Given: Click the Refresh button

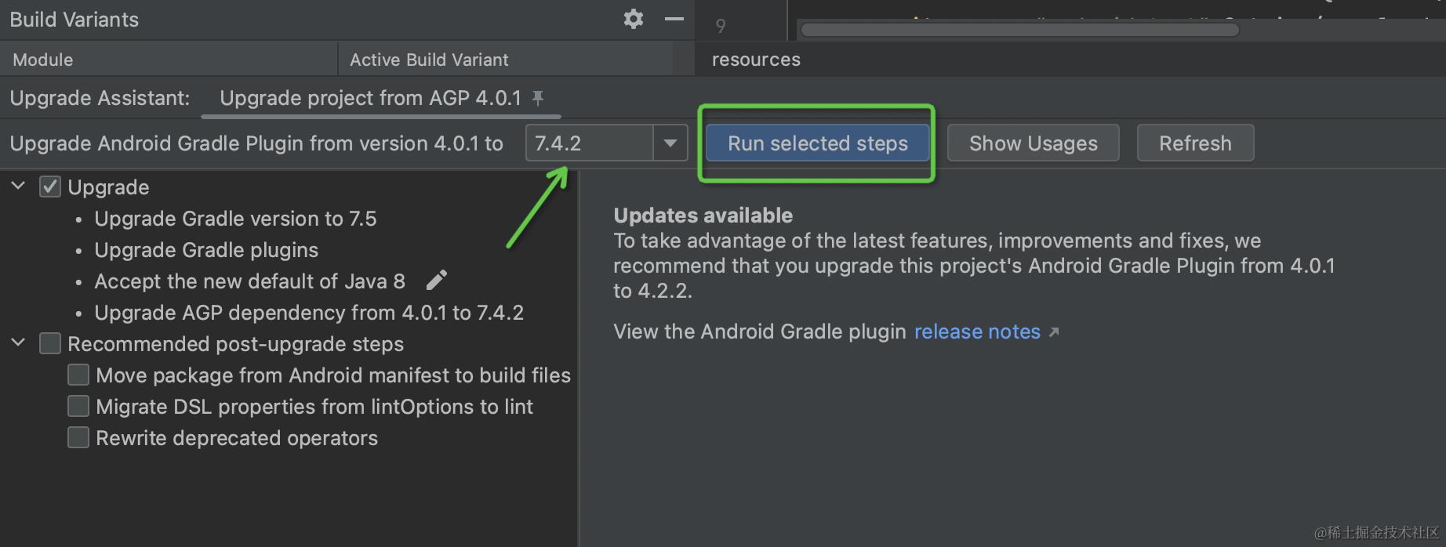Looking at the screenshot, I should (x=1195, y=143).
